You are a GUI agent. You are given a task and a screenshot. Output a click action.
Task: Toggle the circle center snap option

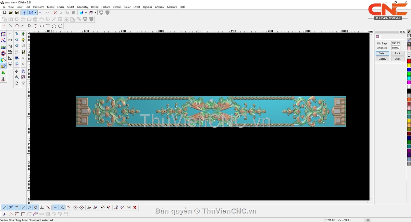36,207
